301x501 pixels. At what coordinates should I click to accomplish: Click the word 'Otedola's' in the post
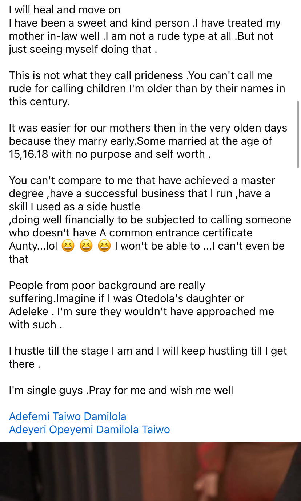159,298
